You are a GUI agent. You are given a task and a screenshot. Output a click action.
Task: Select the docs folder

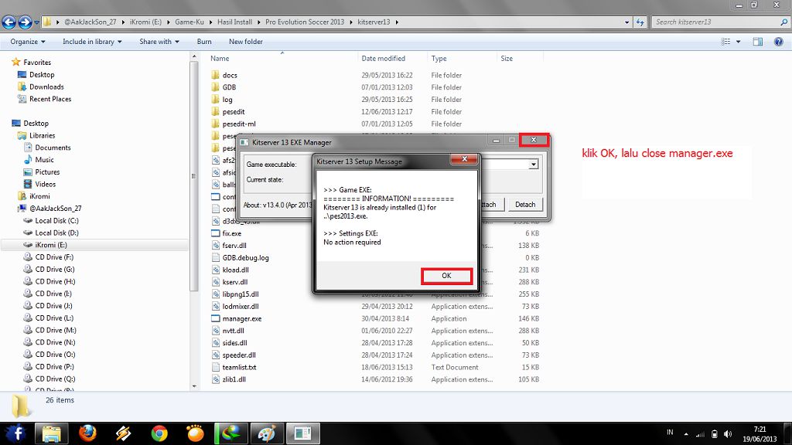click(230, 75)
